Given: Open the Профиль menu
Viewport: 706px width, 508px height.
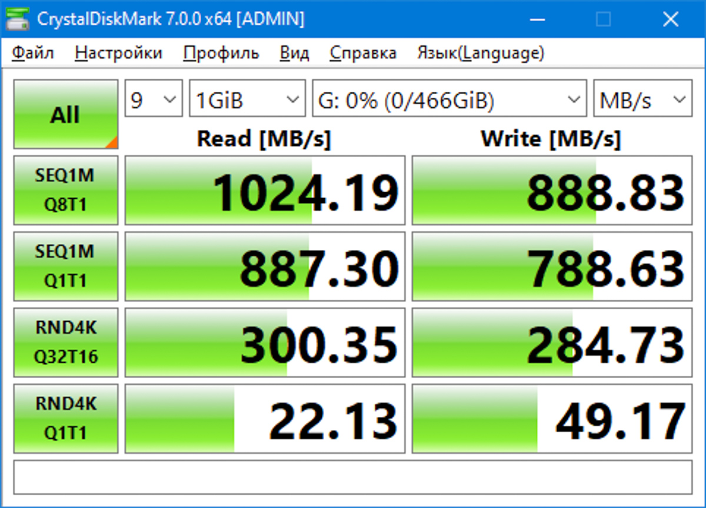Looking at the screenshot, I should tap(221, 53).
